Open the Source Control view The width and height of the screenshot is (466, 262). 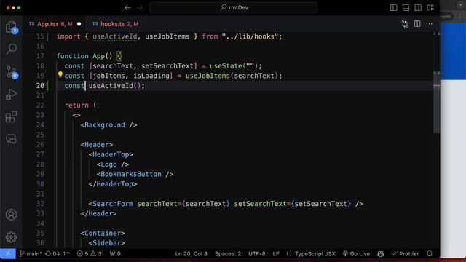(12, 72)
